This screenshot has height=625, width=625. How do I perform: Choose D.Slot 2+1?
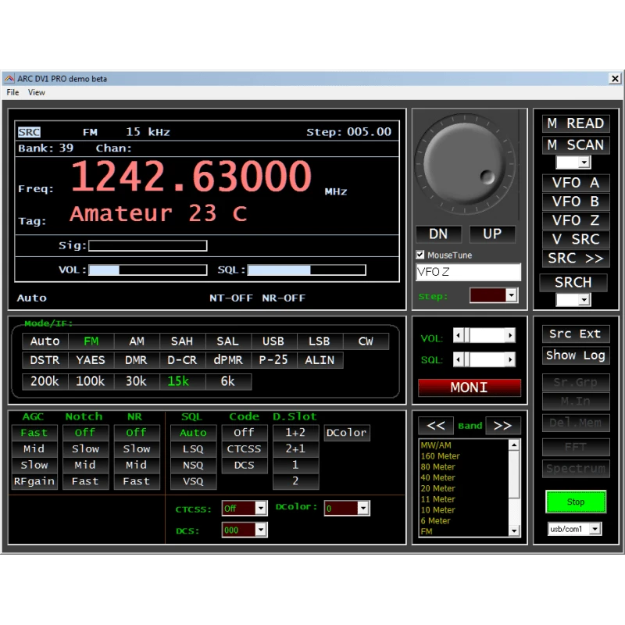295,449
